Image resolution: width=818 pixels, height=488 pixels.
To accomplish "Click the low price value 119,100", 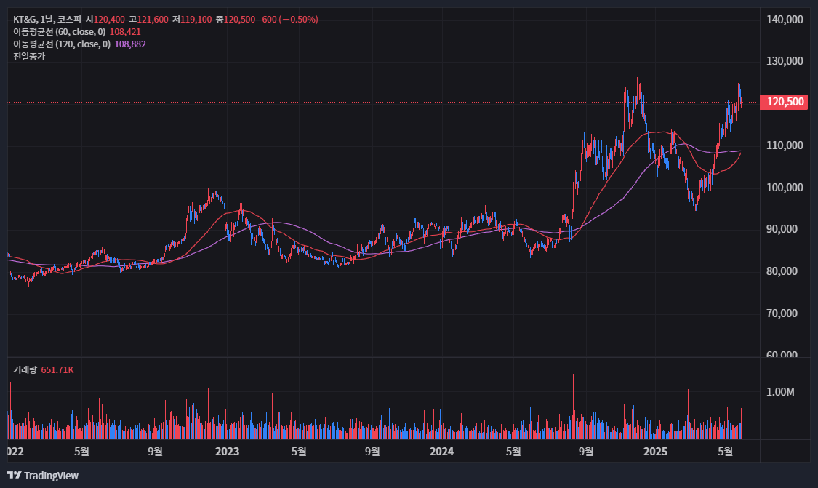I will click(x=196, y=20).
